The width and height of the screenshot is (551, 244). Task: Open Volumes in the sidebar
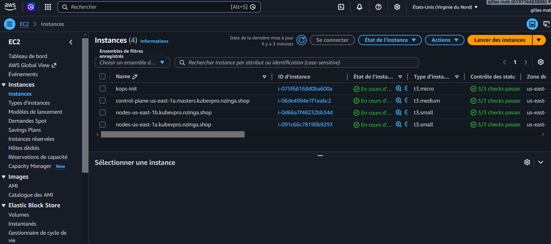click(x=19, y=215)
